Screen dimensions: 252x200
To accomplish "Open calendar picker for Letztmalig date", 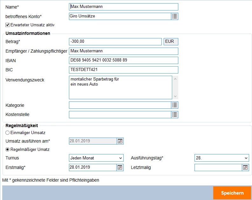I will click(x=245, y=167).
